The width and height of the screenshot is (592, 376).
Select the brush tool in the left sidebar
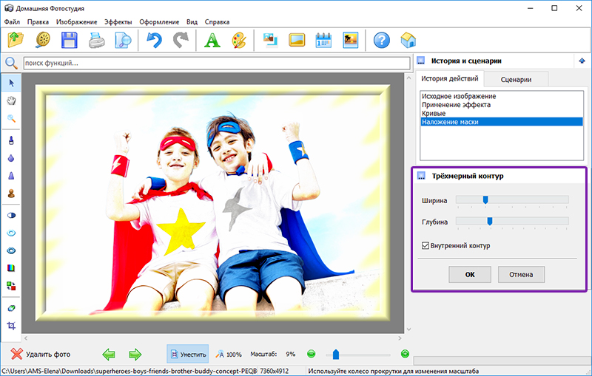coord(11,140)
